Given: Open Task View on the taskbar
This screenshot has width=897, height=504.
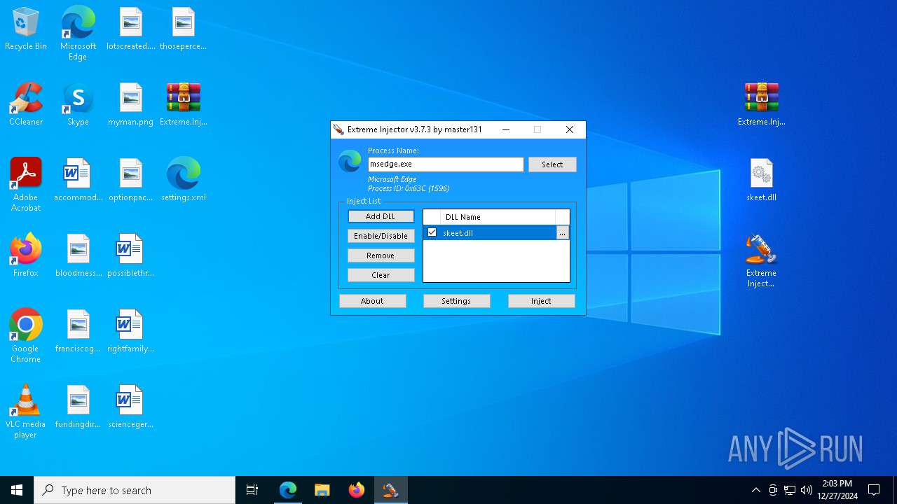Looking at the screenshot, I should pyautogui.click(x=252, y=490).
